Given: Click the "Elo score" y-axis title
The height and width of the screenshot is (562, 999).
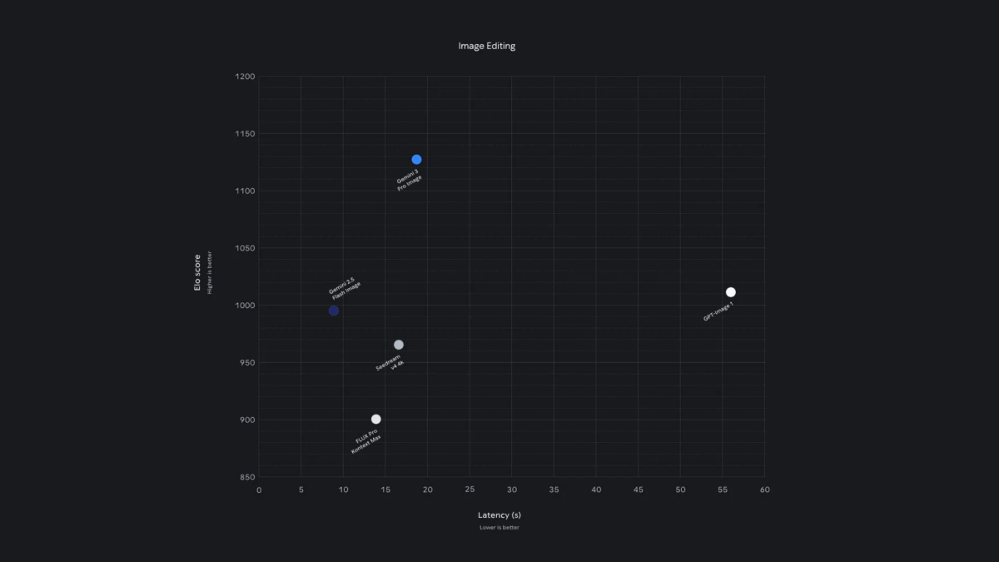Looking at the screenshot, I should pos(197,272).
